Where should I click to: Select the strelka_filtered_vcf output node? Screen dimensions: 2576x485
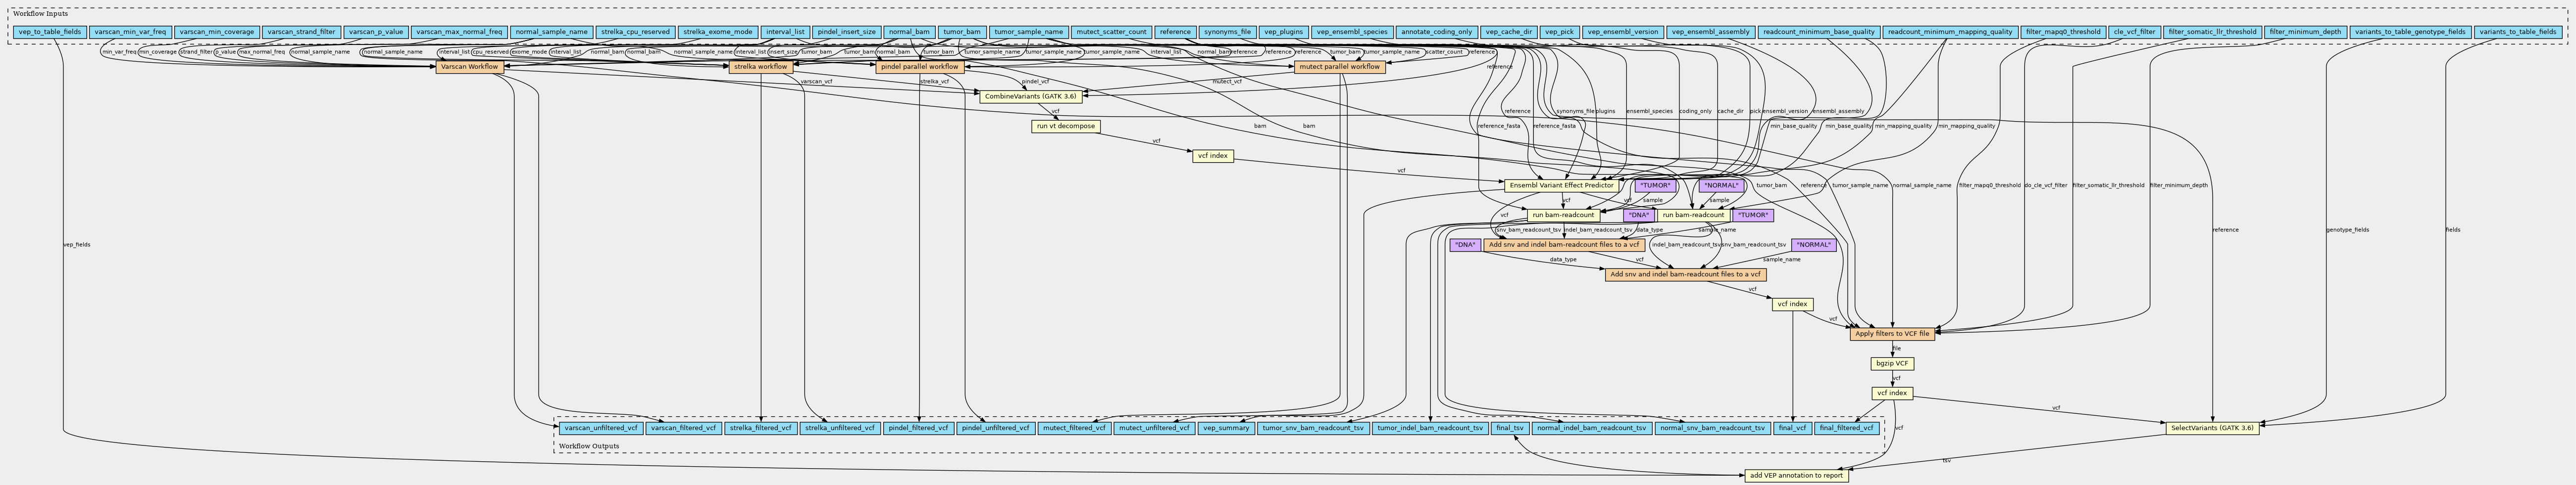coord(761,429)
